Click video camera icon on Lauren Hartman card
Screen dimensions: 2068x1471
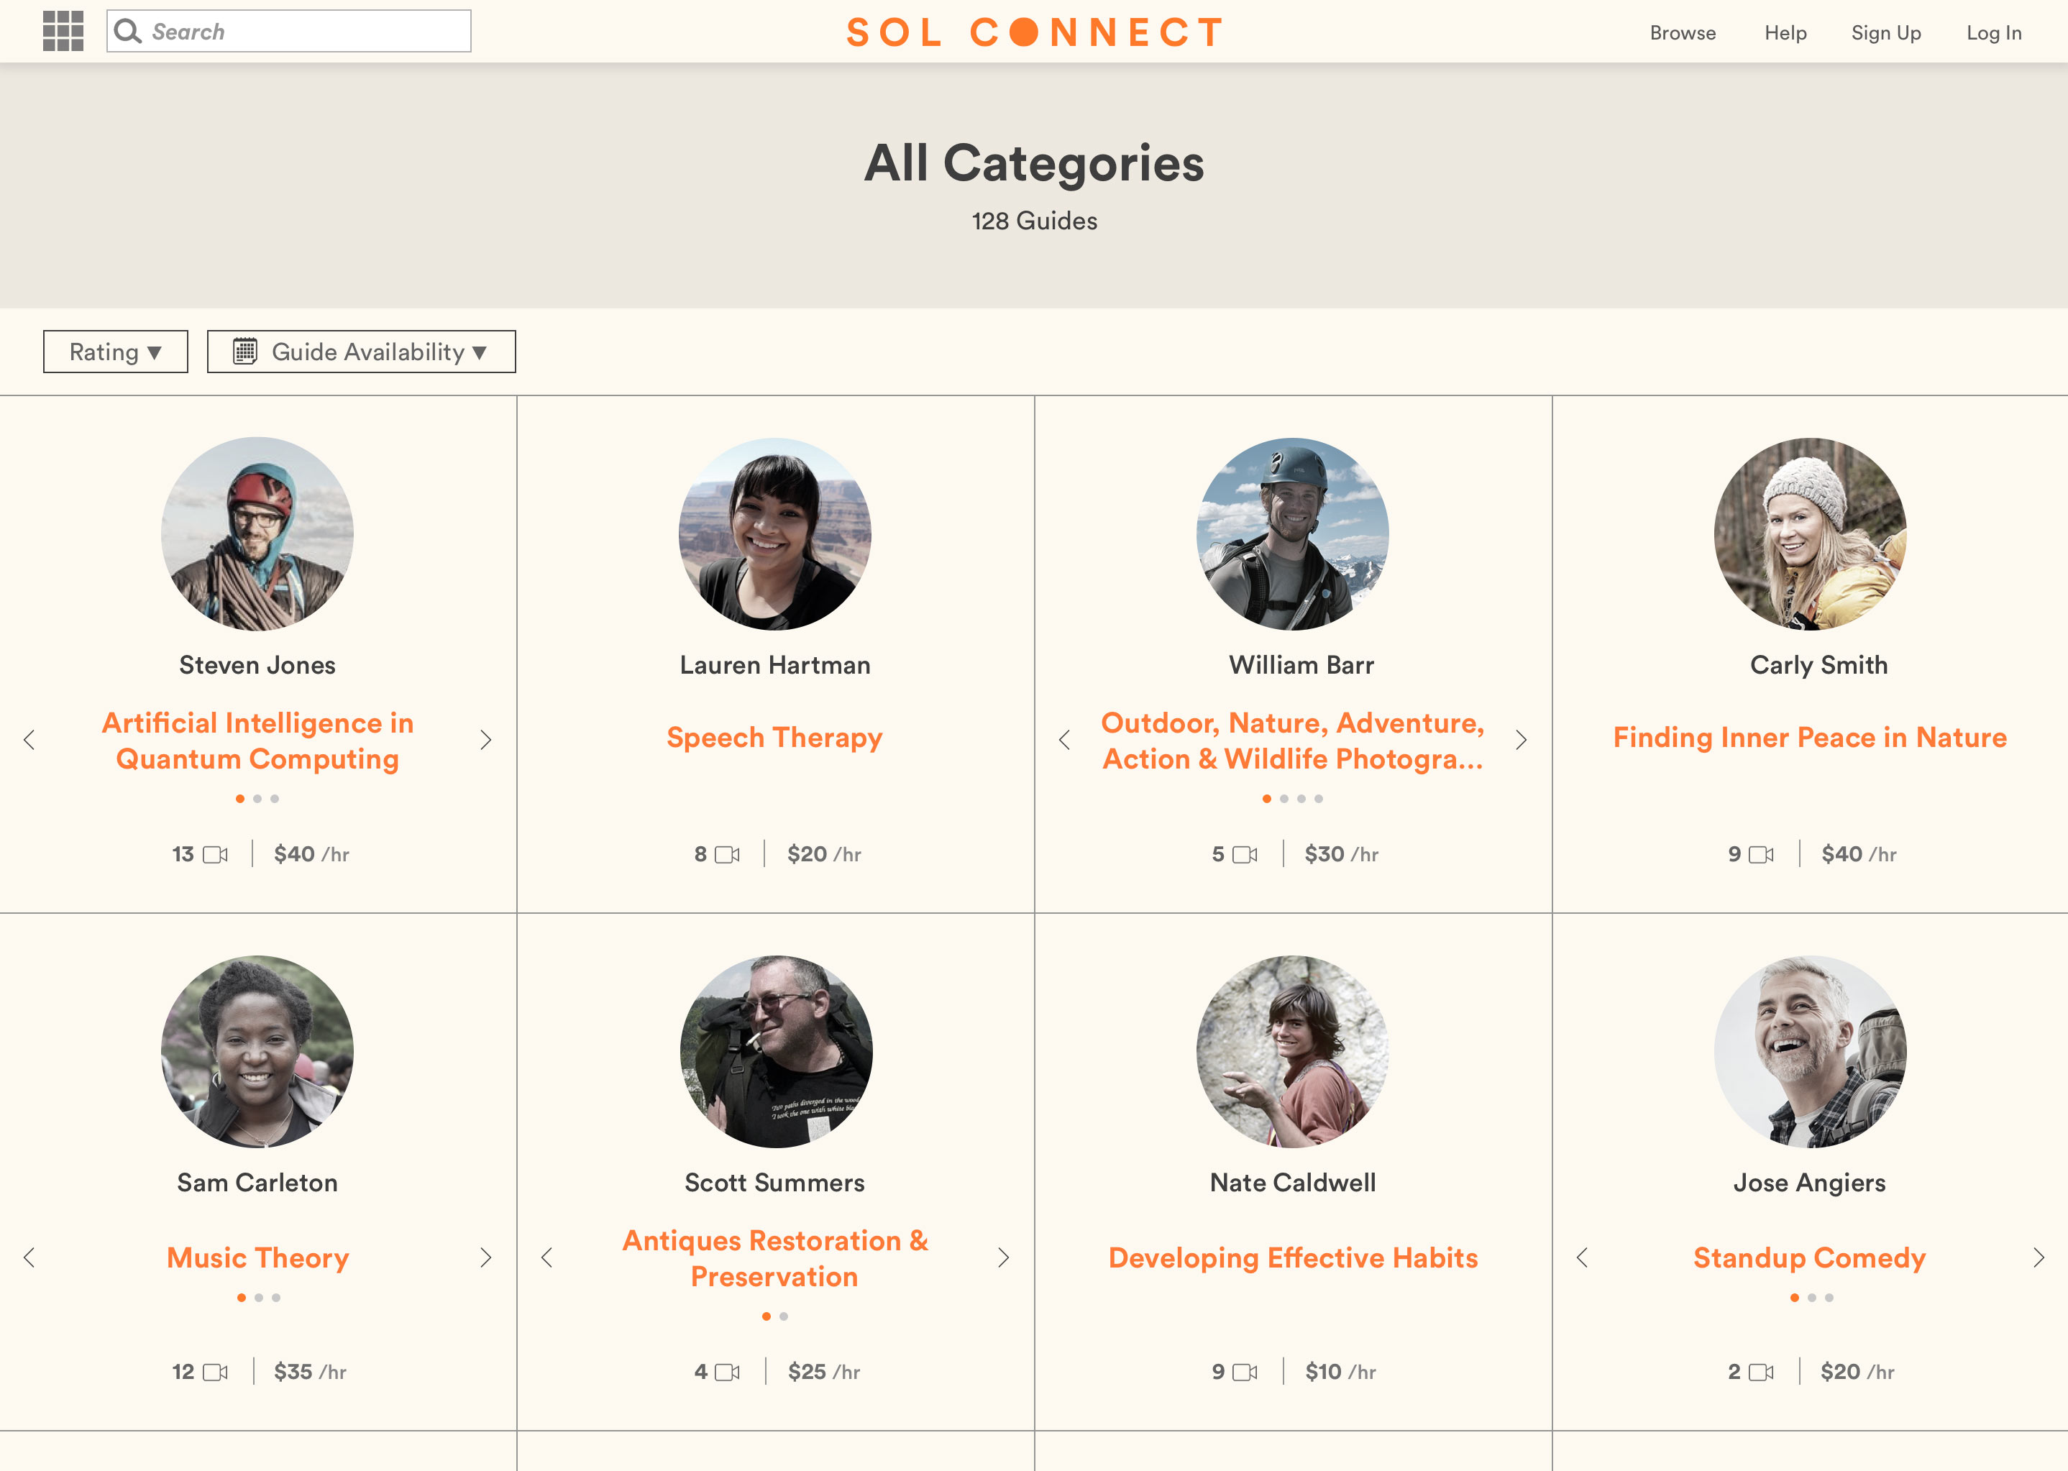[x=728, y=854]
